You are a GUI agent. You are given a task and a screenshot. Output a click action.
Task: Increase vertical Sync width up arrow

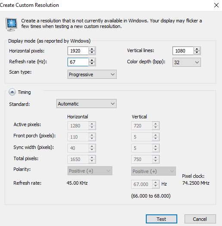point(156,146)
